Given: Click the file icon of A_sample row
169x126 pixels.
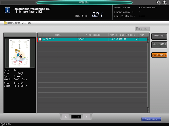Looking at the screenshot, I should pyautogui.click(x=40, y=39).
